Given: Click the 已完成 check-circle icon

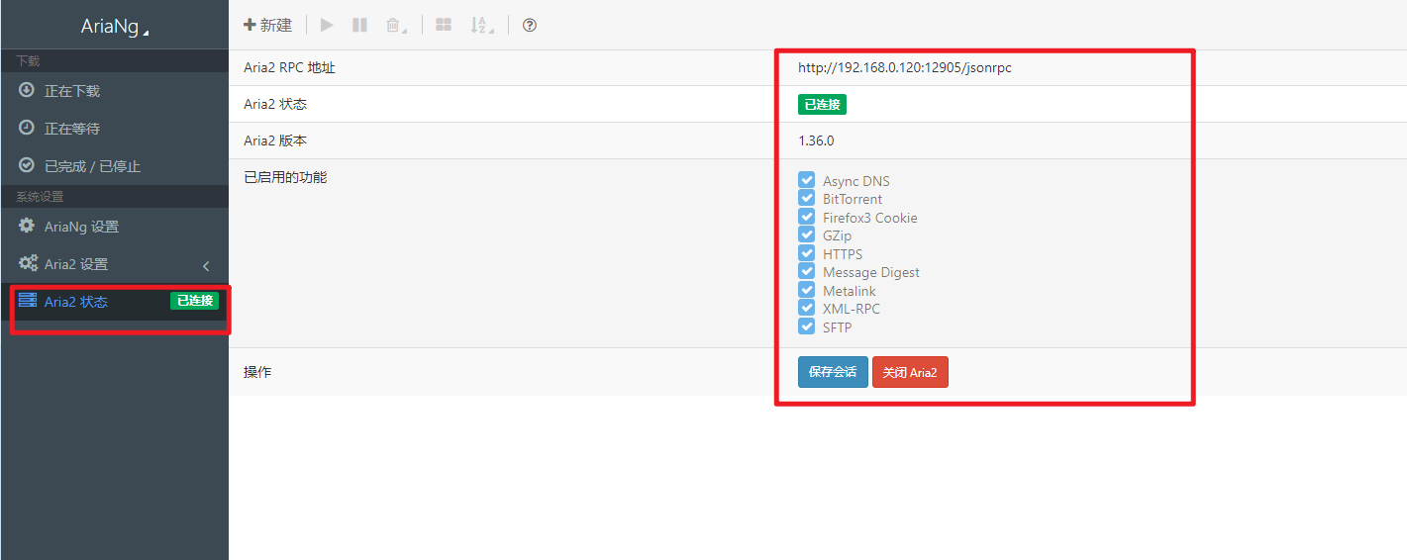Looking at the screenshot, I should pyautogui.click(x=27, y=165).
